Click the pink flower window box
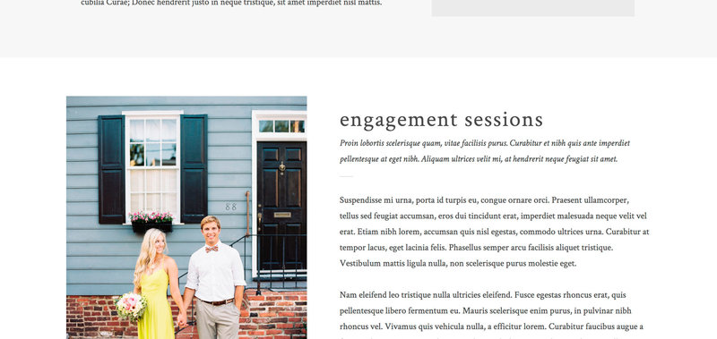 (151, 222)
